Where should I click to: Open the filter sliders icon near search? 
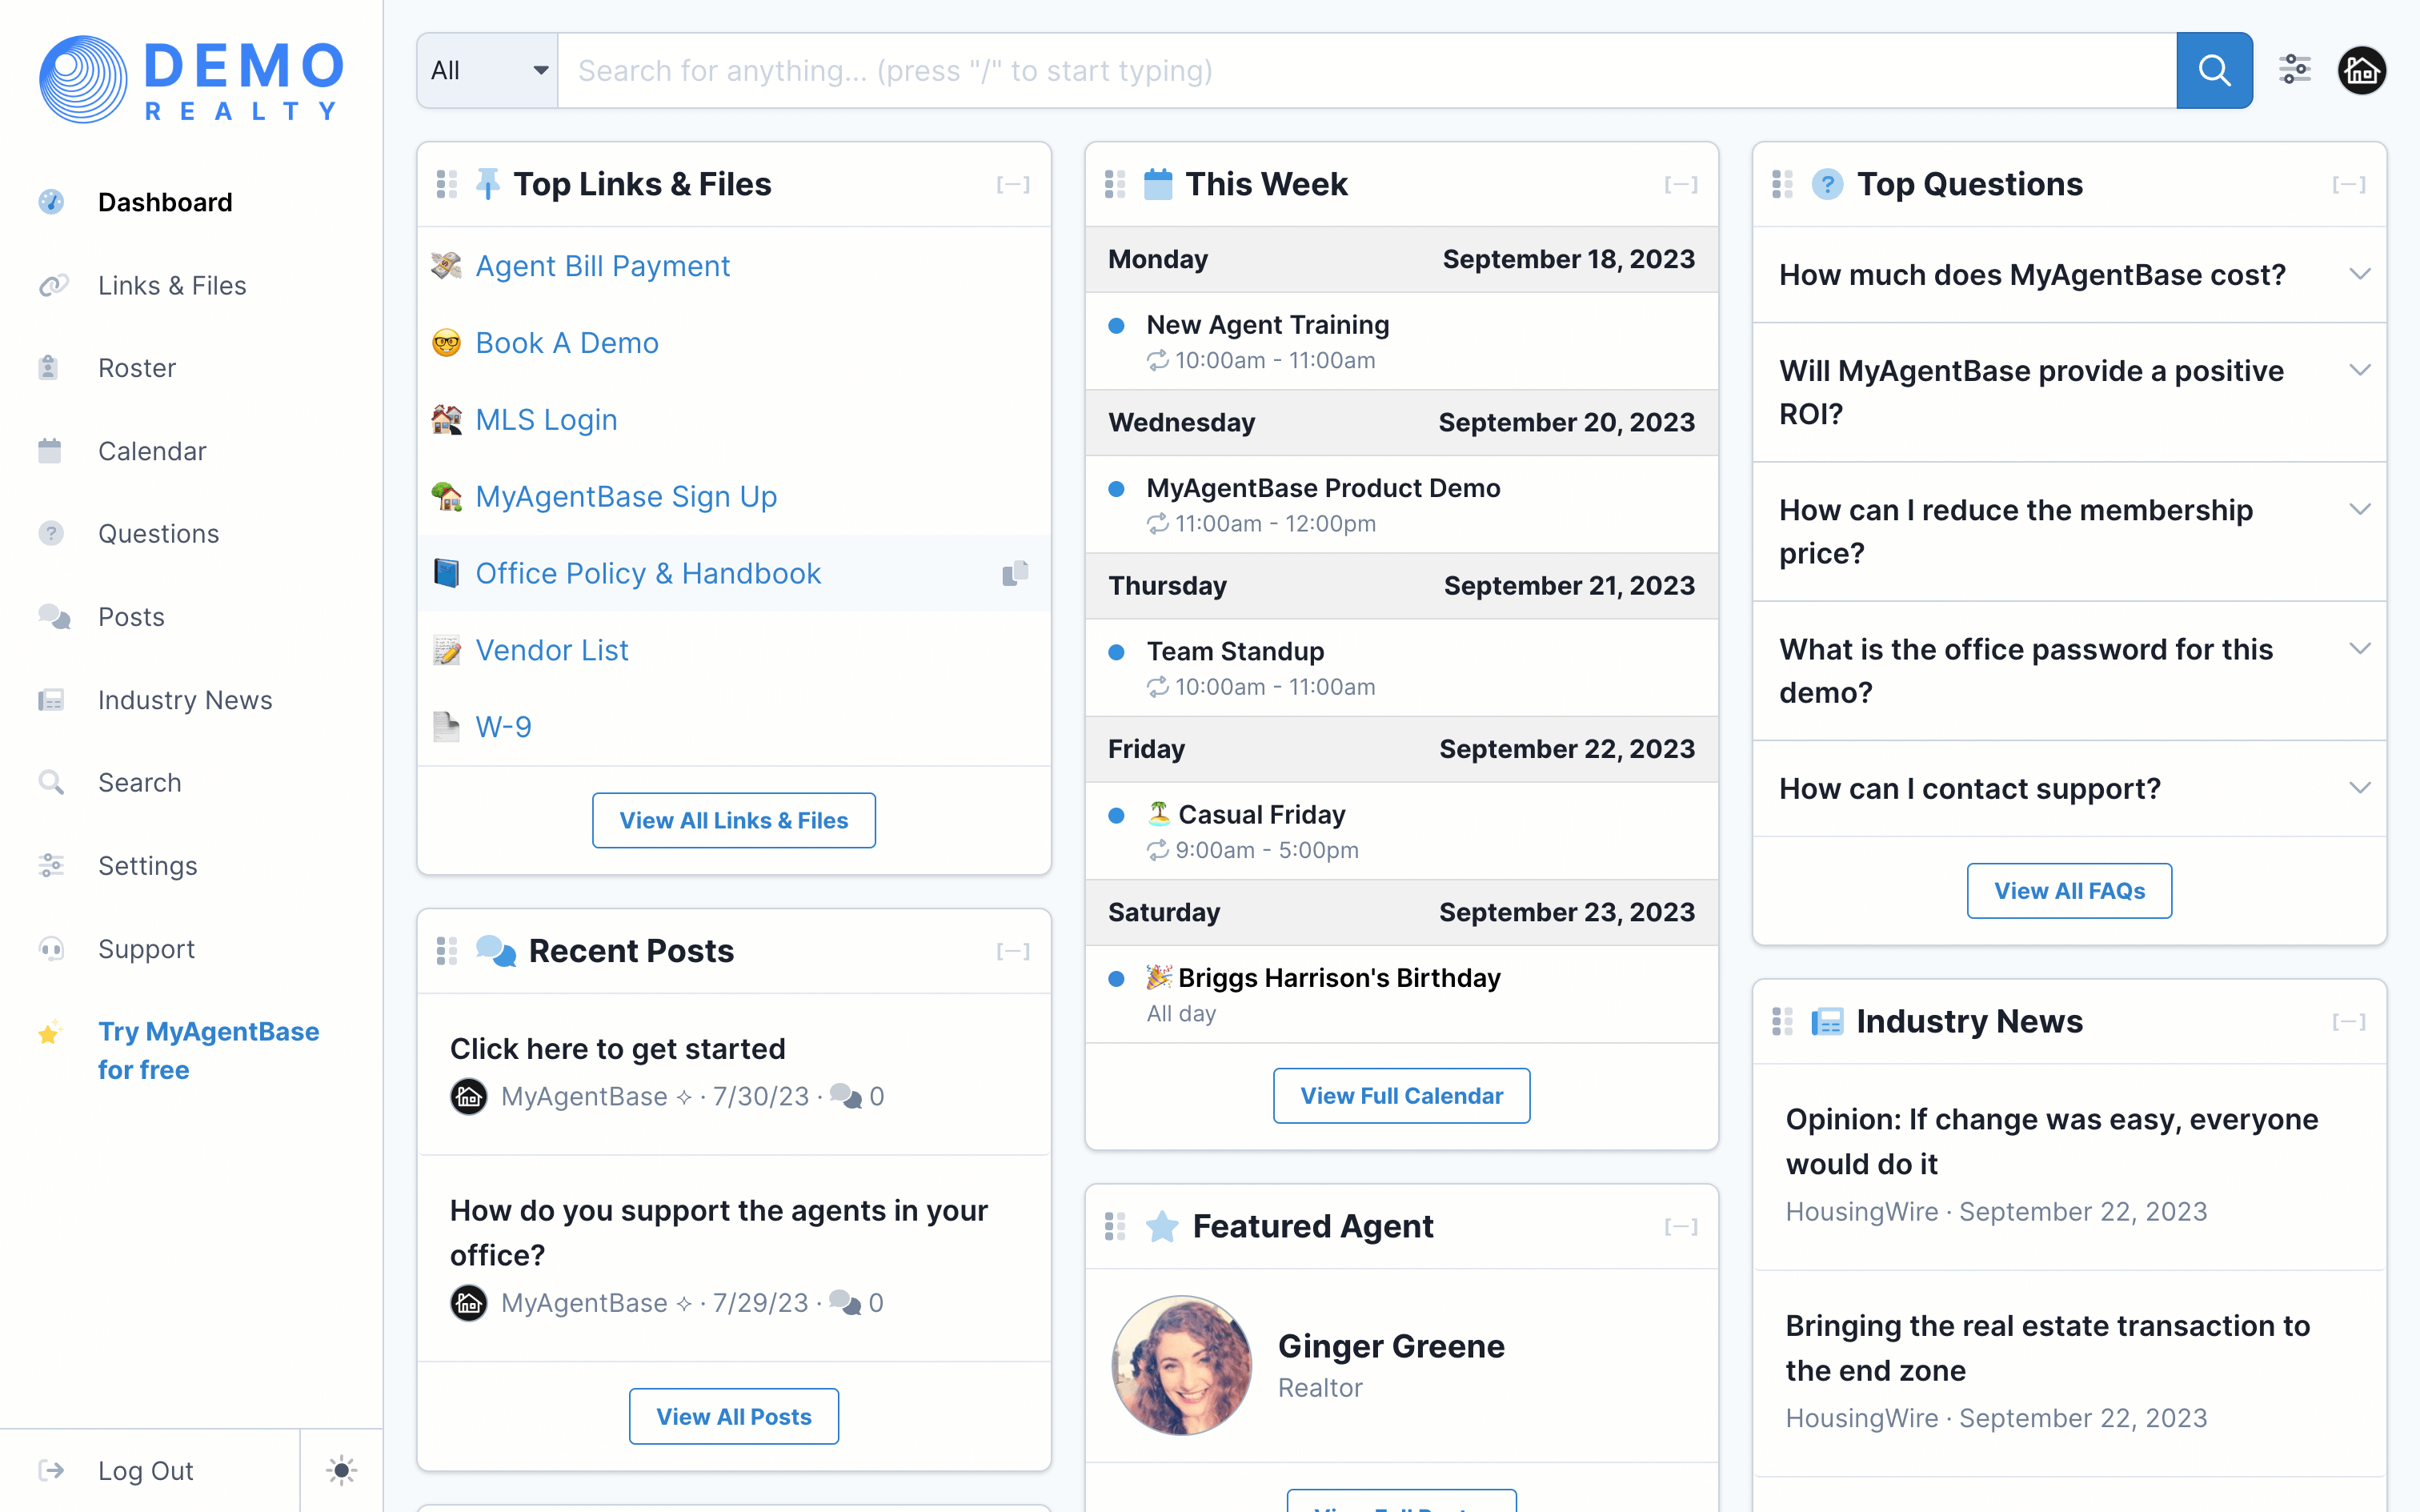[2294, 70]
